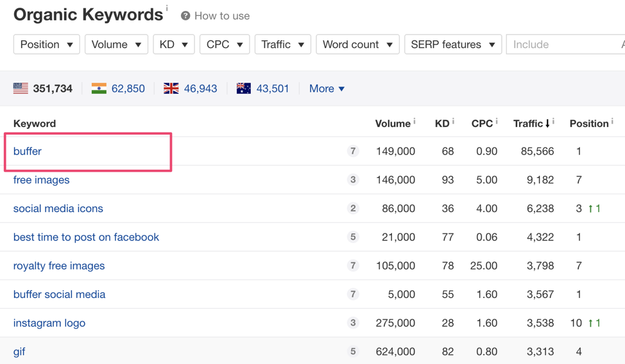Screen dimensions: 625x364
Task: Click the CPC column info icon
Action: (496, 120)
